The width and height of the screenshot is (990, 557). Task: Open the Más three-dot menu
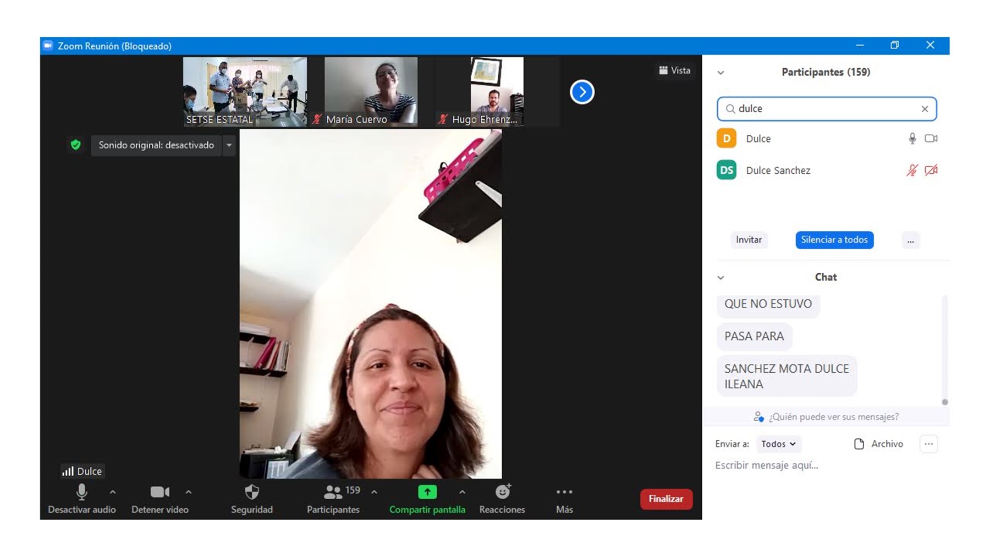coord(564,492)
